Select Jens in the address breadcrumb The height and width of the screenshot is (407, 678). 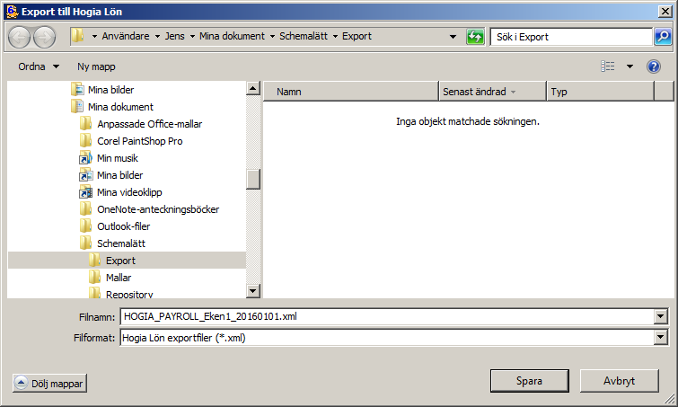coord(175,36)
